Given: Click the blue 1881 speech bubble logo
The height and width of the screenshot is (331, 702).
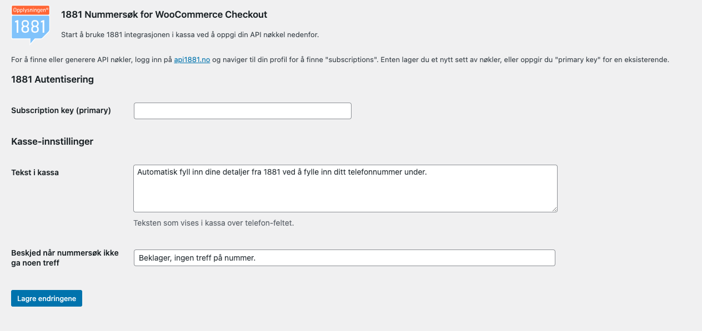Looking at the screenshot, I should [31, 28].
